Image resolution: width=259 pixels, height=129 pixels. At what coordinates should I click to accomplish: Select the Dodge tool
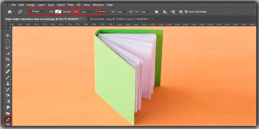click(8, 113)
